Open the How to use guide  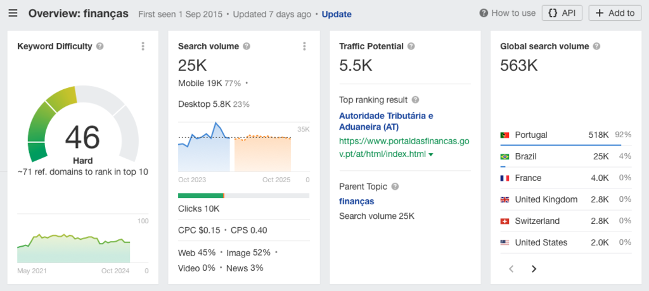tap(508, 13)
